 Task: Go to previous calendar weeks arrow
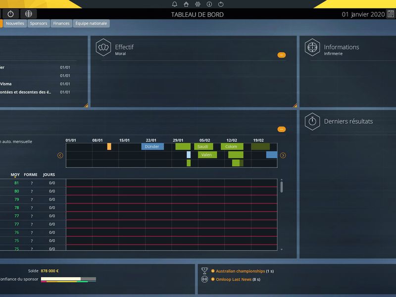(60, 155)
